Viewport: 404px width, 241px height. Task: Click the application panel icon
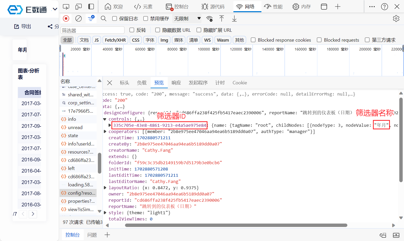(324, 7)
